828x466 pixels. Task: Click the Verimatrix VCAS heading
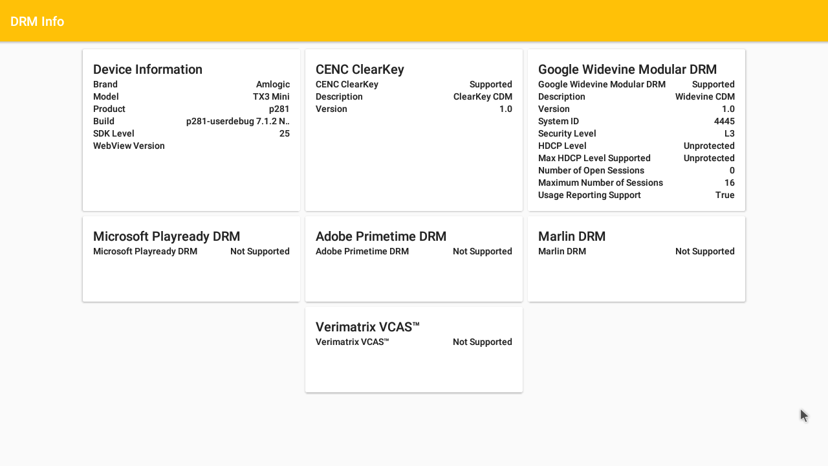[367, 327]
